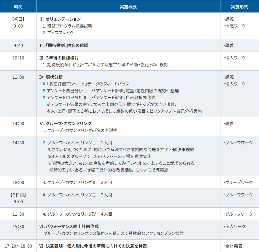Viewport: 259px width, 252px height.
Task: Click the line starting めざす姿に近づくために
Action: (x=121, y=150)
